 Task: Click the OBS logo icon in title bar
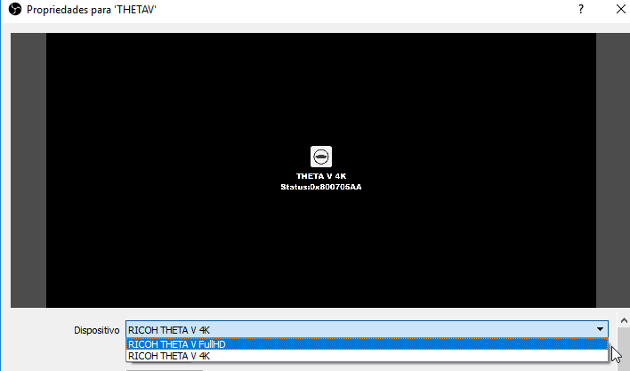[15, 9]
